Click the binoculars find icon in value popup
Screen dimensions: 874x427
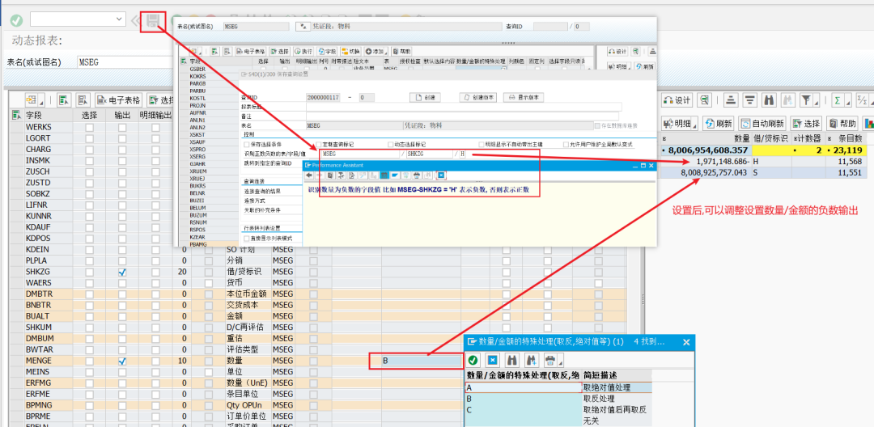(x=513, y=360)
